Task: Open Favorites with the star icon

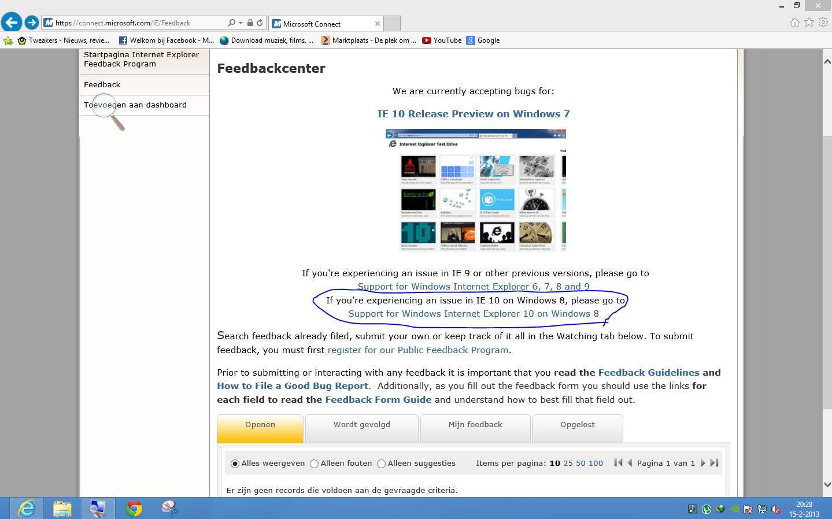Action: [x=809, y=22]
